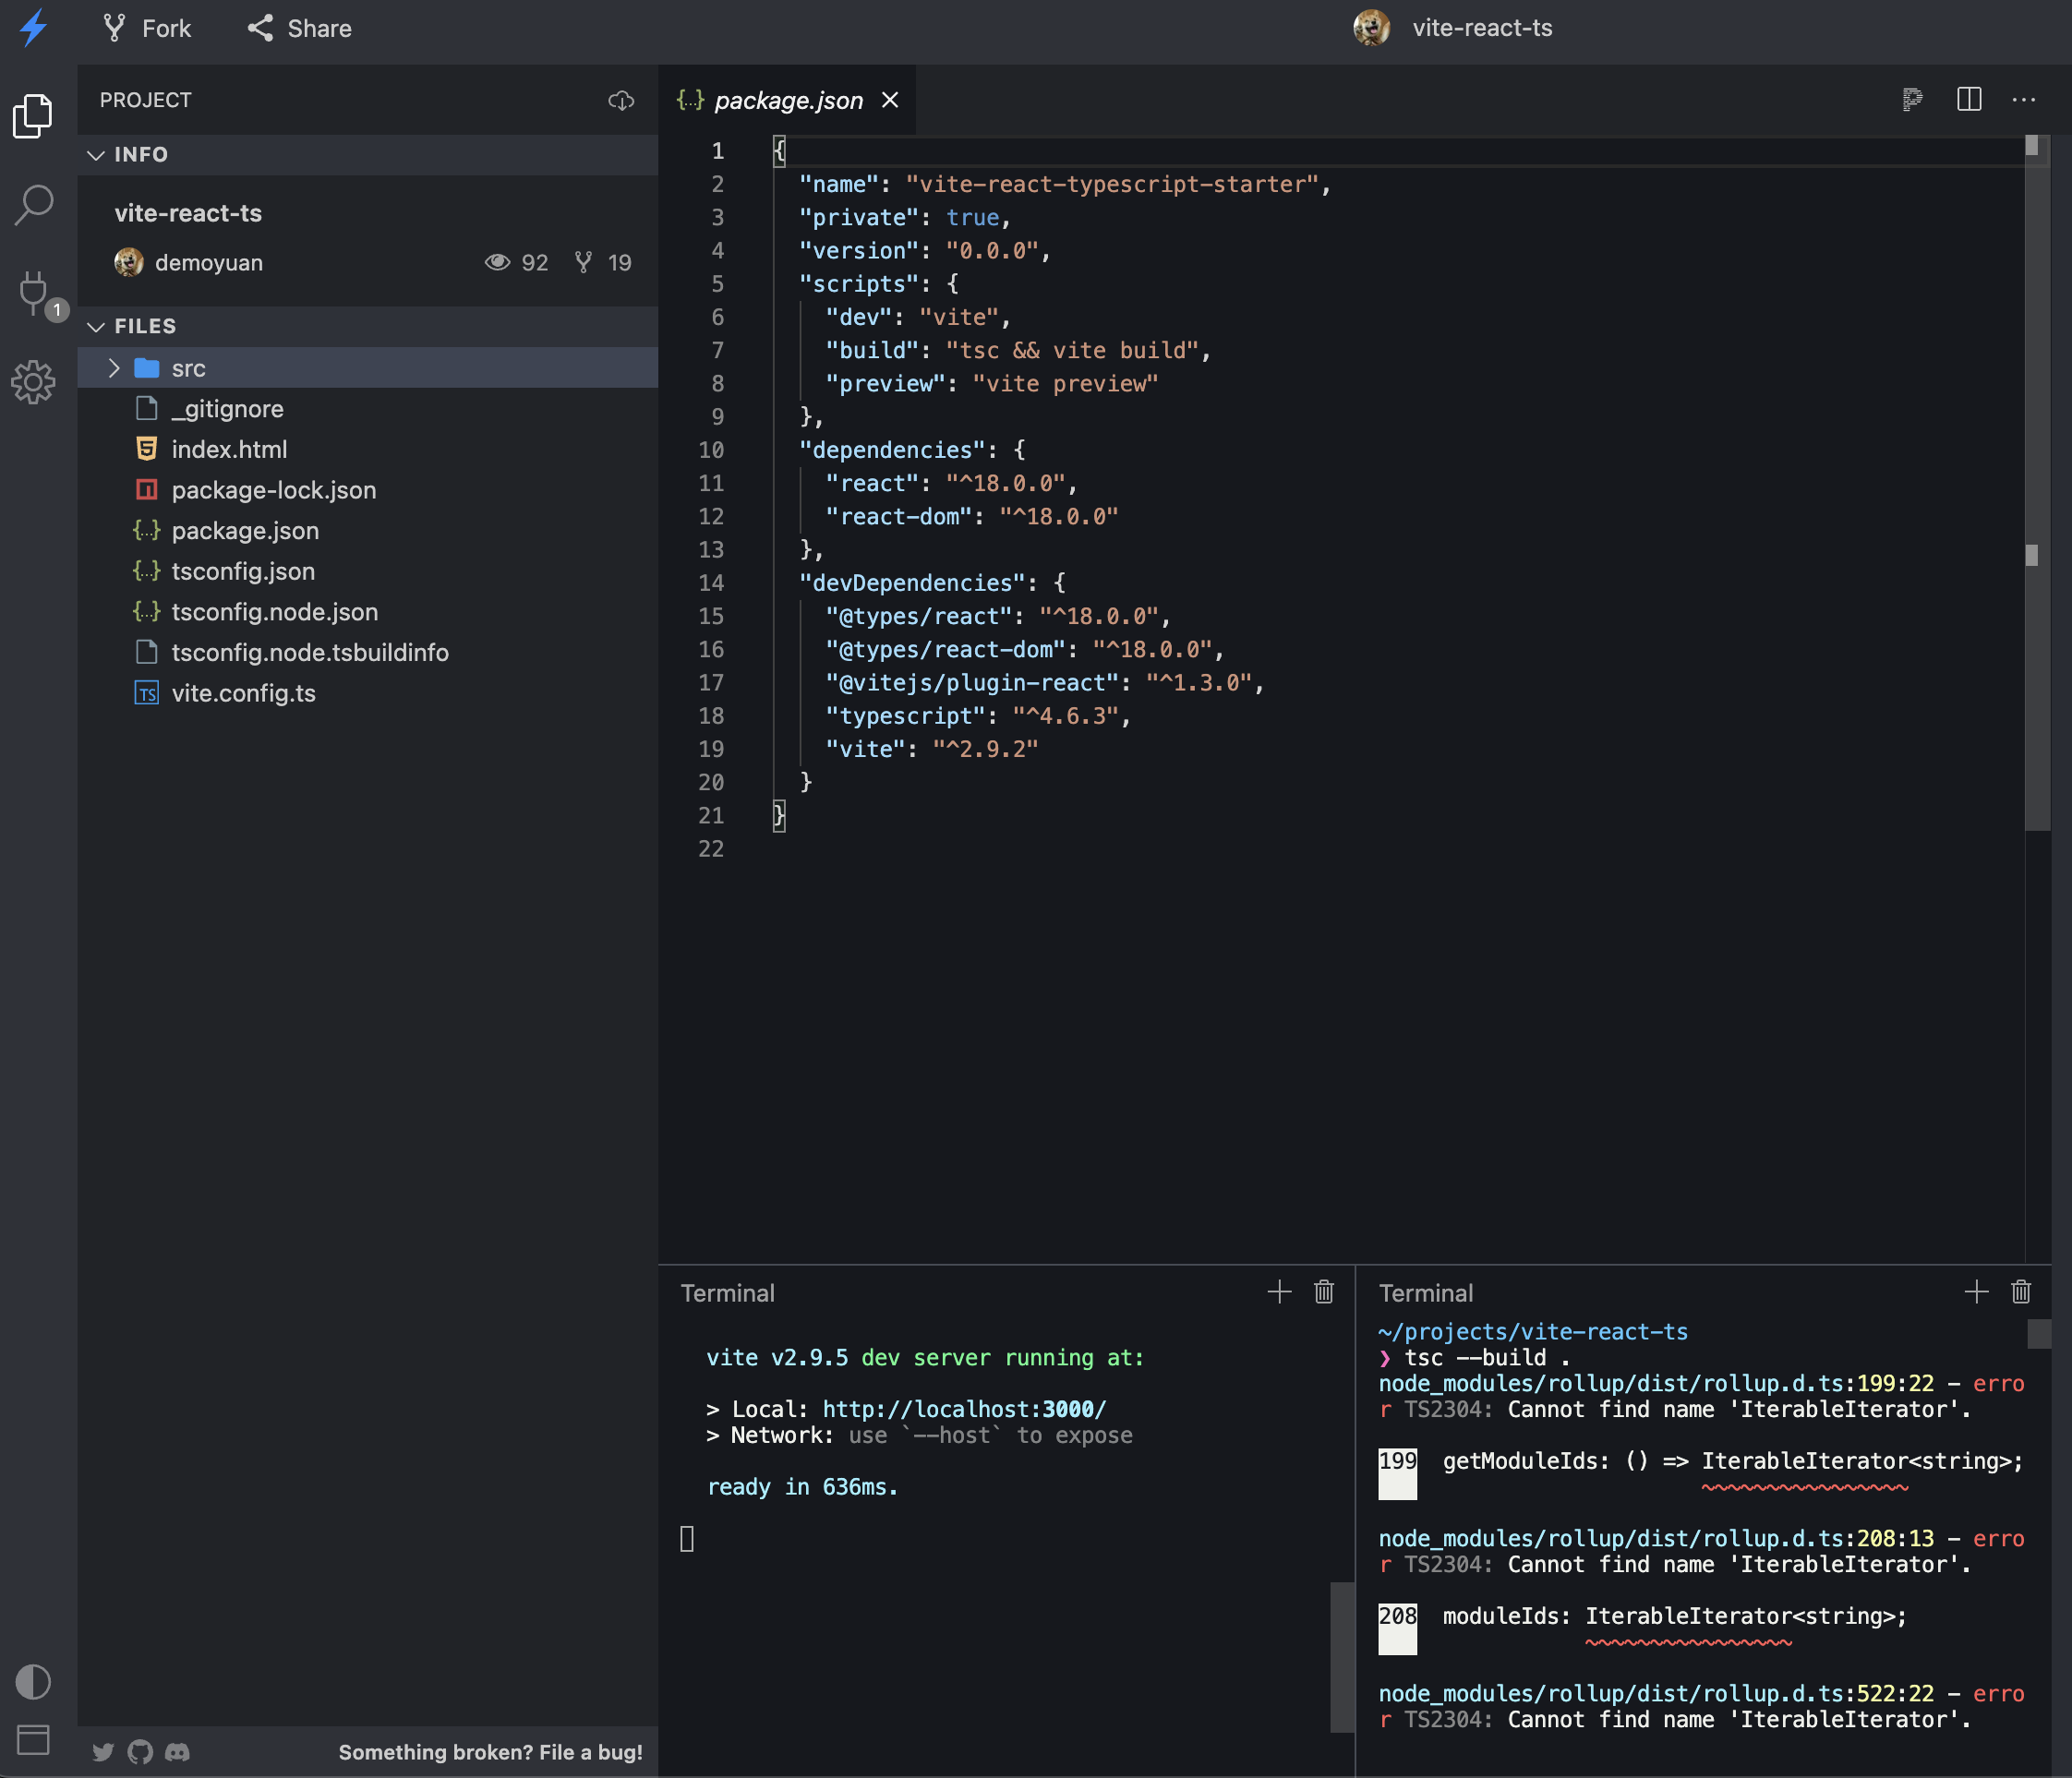Toggle the bottom panel layout icon

(x=34, y=1740)
